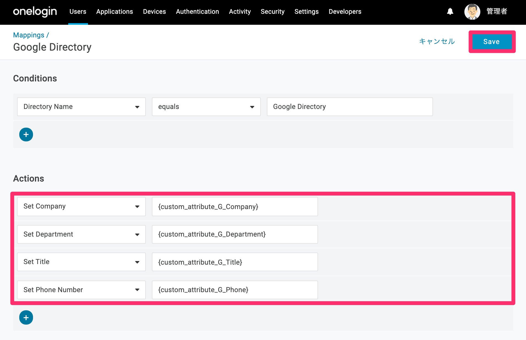Edit the custom_attribute_G_Phone value field

[x=235, y=290]
